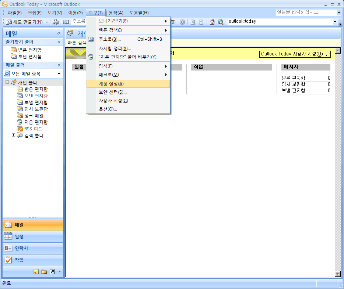Choose 계정 설정(A)... menu entry
Viewport: 344px width, 289px height.
point(128,84)
